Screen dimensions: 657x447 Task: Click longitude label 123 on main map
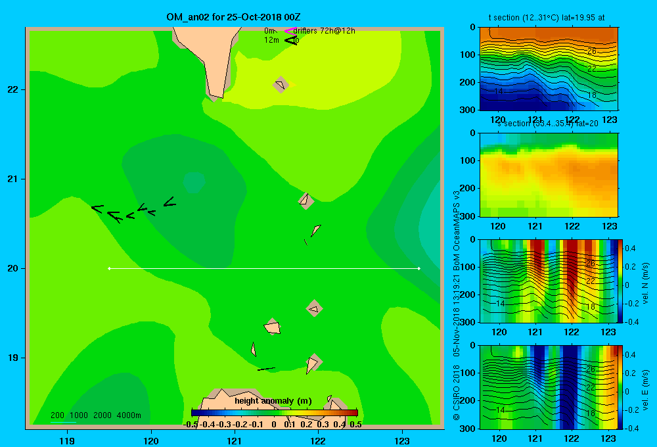pos(402,440)
